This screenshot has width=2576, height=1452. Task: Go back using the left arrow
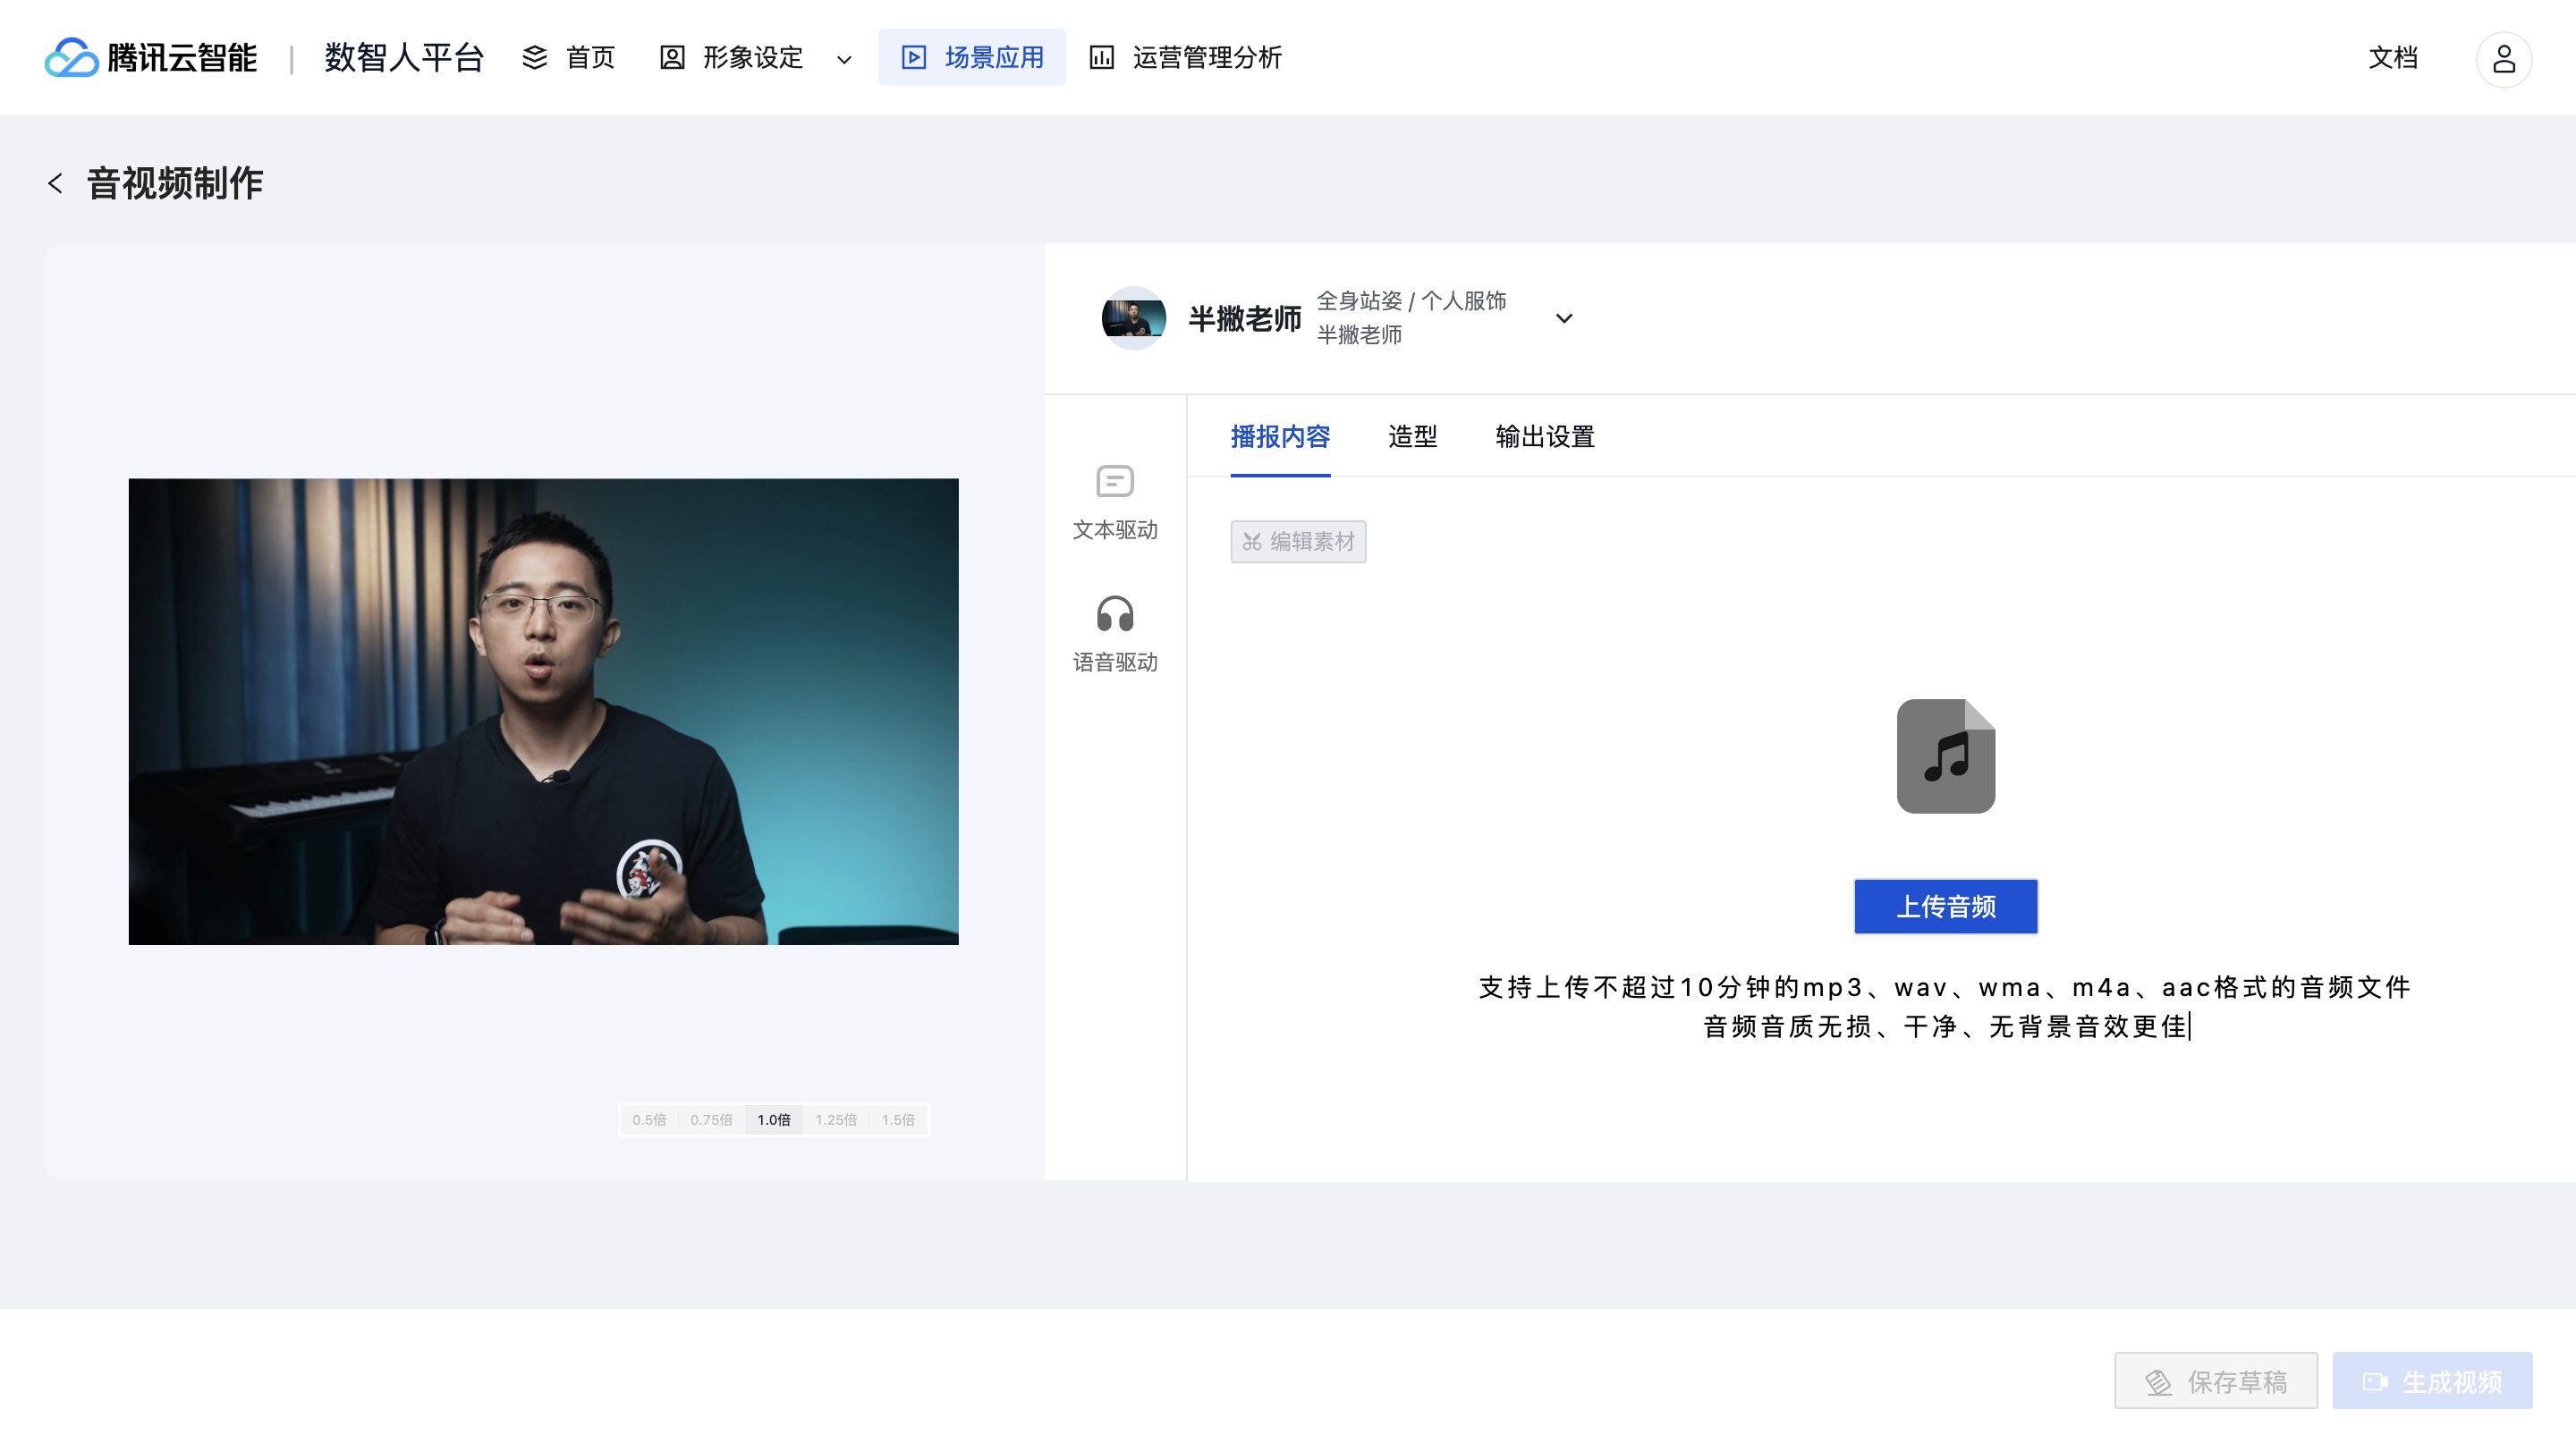point(55,183)
